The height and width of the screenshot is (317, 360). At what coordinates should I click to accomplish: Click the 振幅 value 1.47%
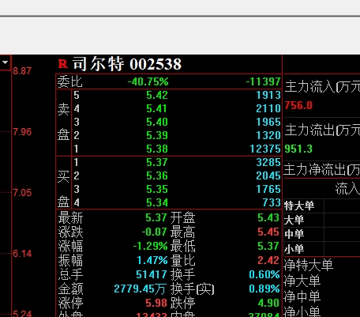[152, 260]
